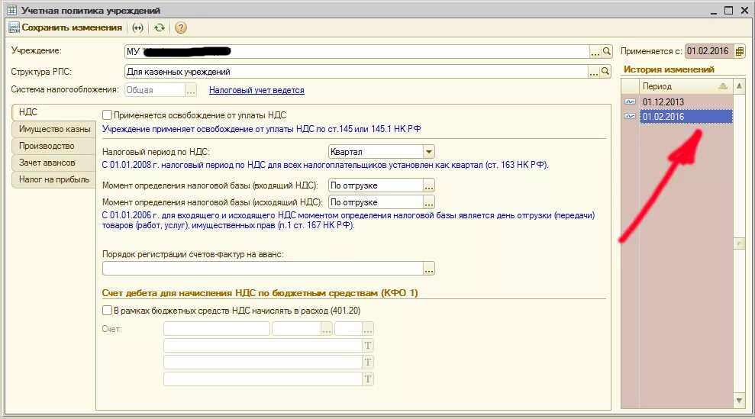Select history row 01.12.2013

[x=686, y=102]
